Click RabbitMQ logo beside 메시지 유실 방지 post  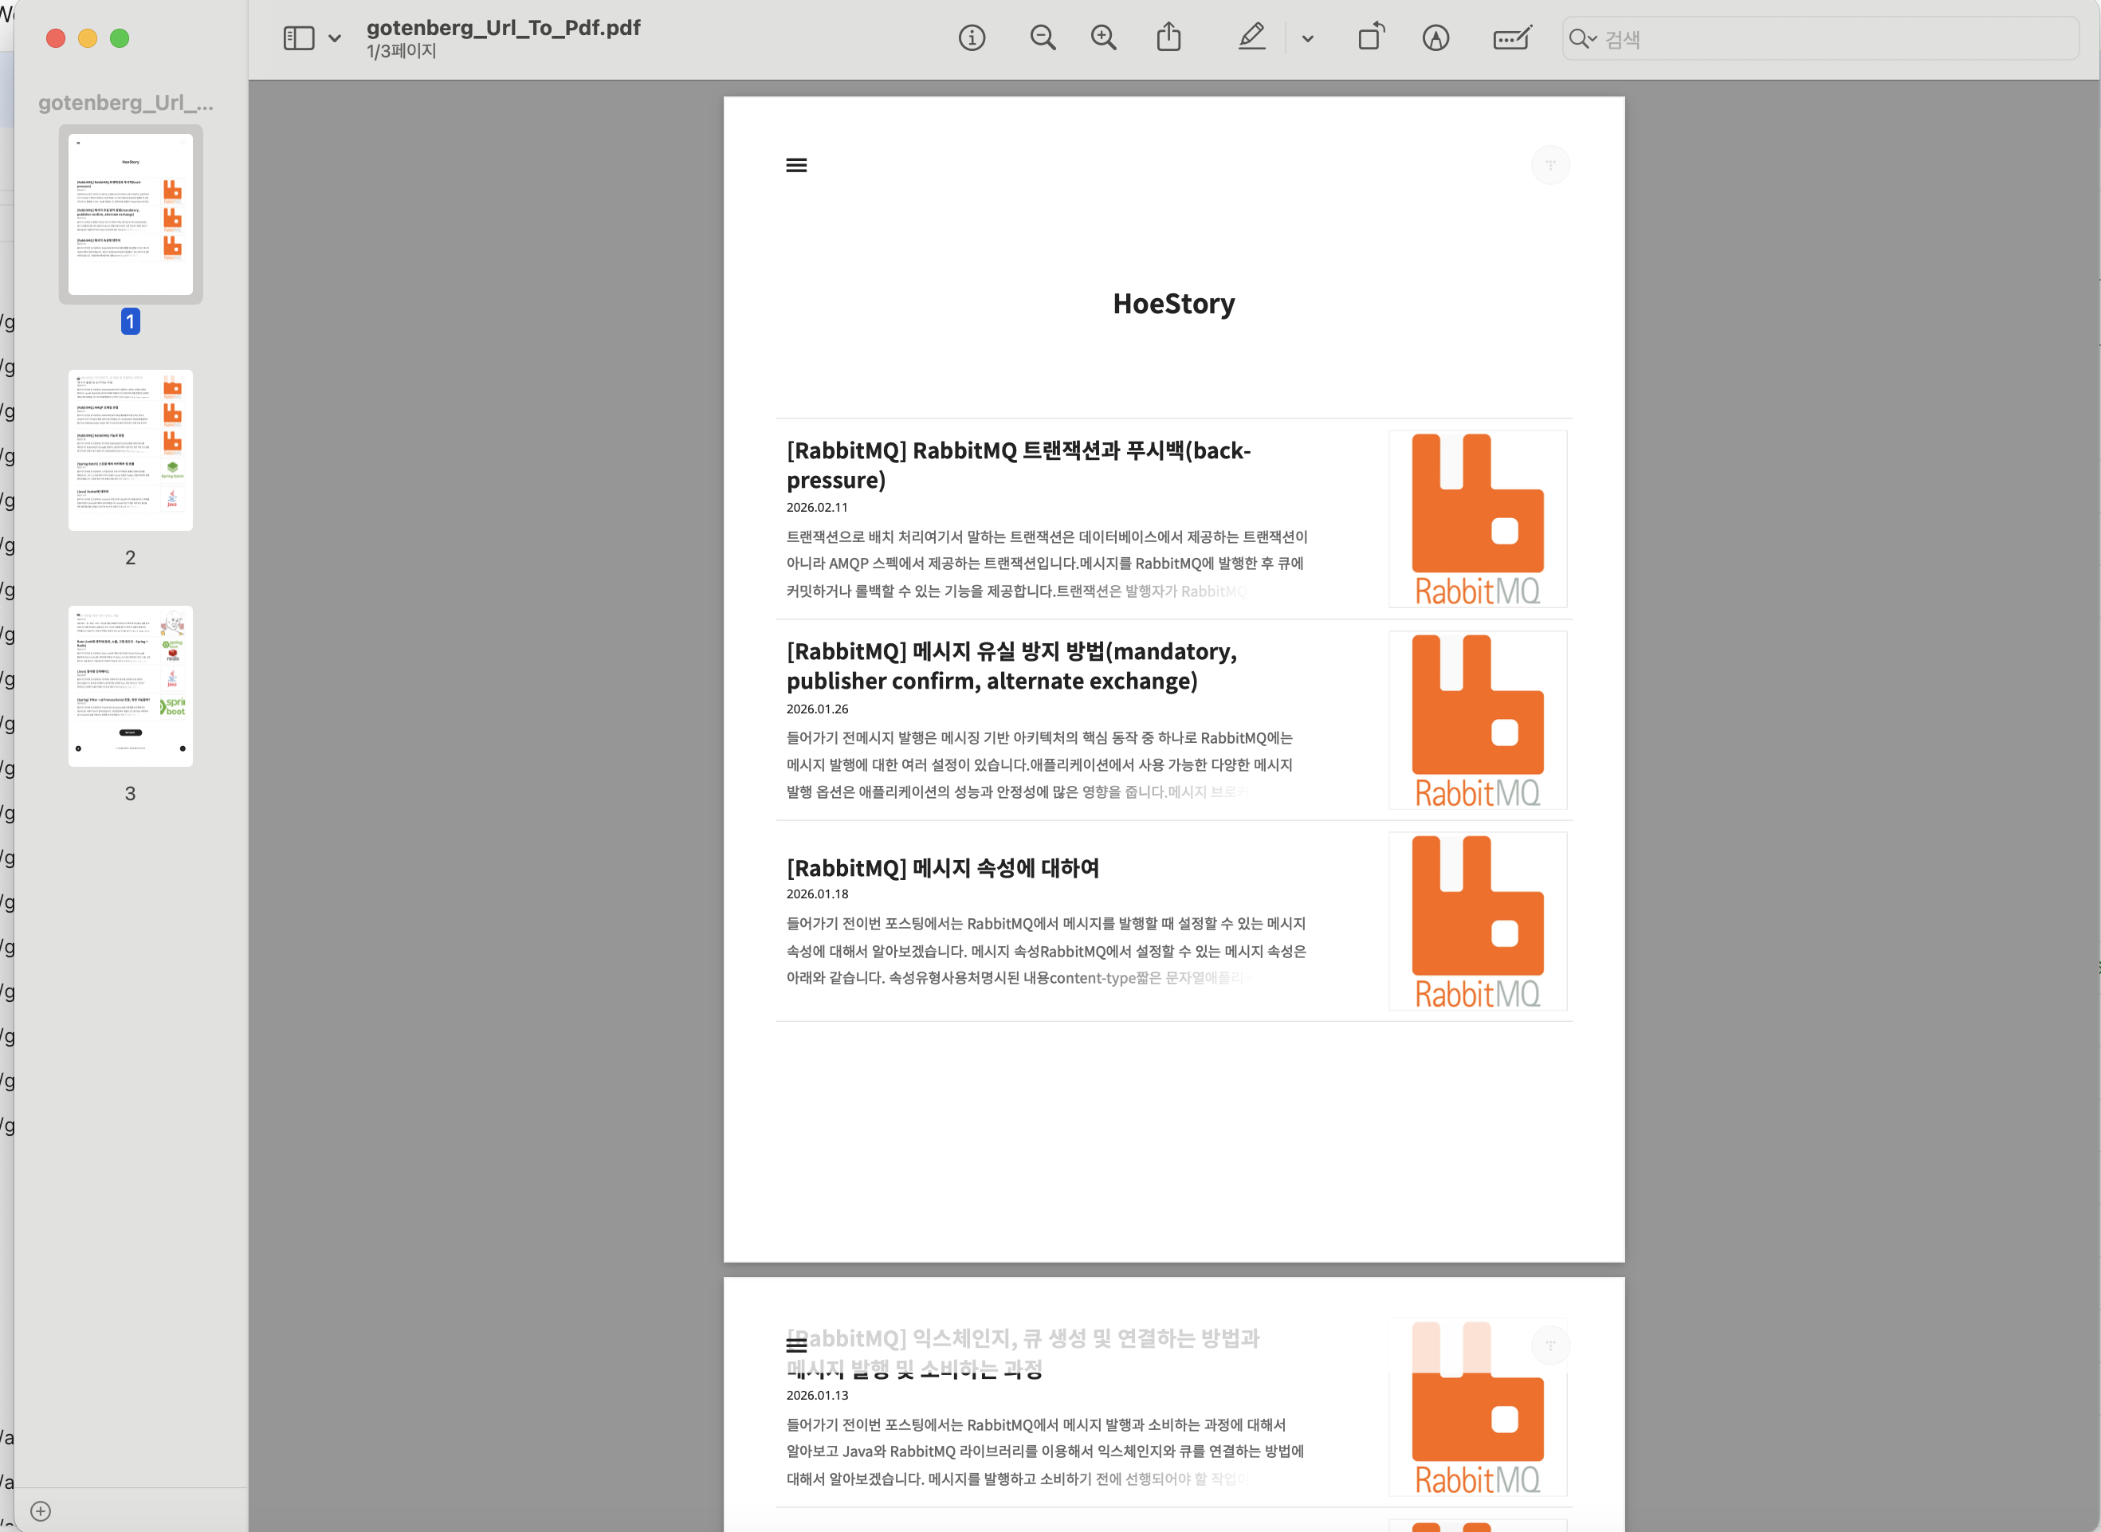click(x=1478, y=721)
